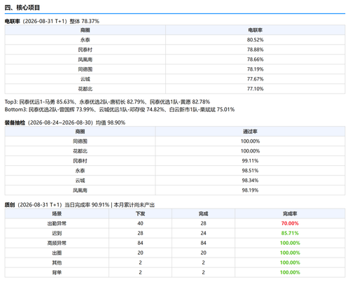Click the '完成率' column header
Viewport: 350px width, 282px height.
[x=290, y=213]
